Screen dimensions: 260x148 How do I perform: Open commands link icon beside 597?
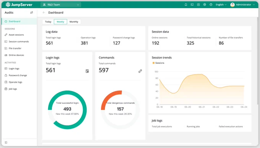140,71
